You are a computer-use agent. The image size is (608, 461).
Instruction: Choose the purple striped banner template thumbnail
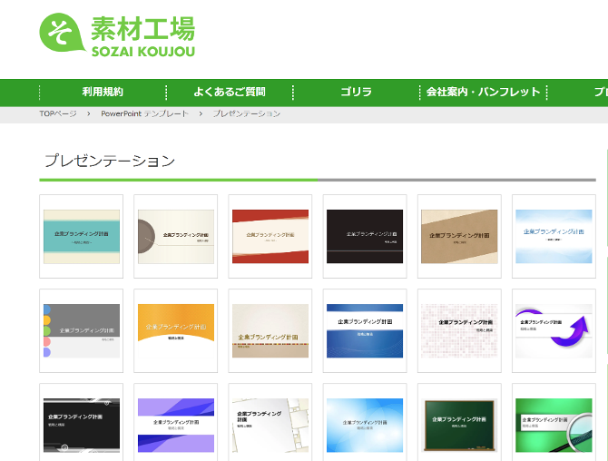[x=176, y=425]
